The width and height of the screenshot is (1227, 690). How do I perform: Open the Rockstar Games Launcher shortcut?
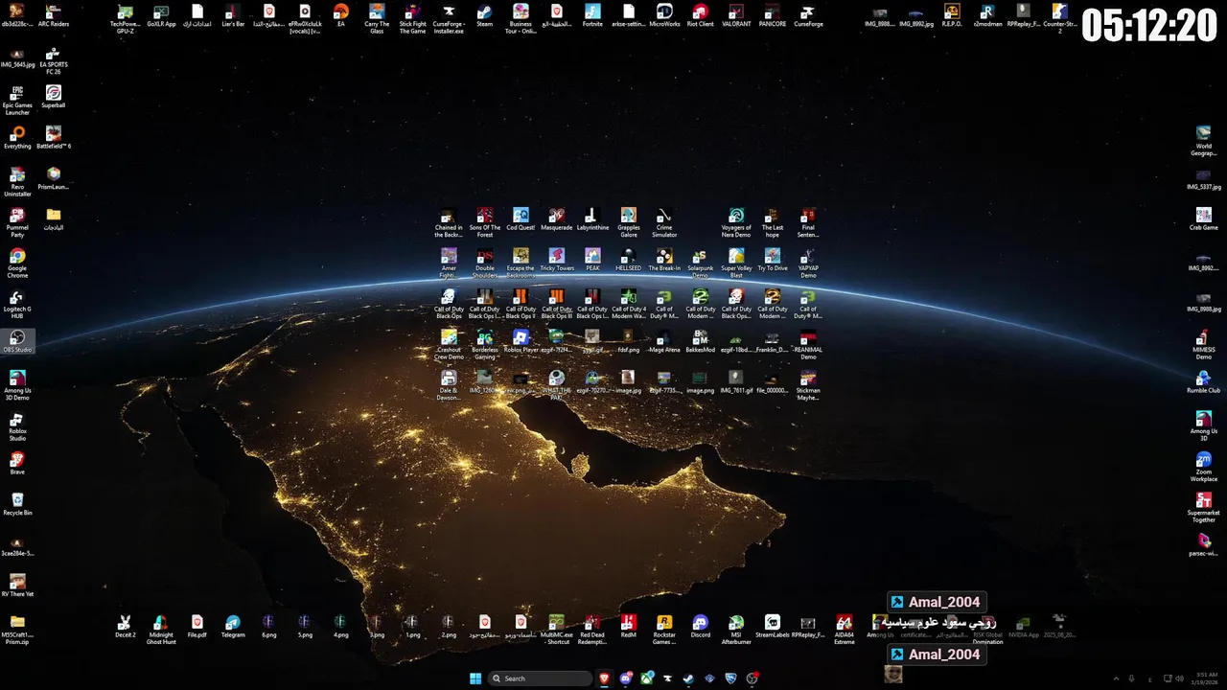click(664, 630)
